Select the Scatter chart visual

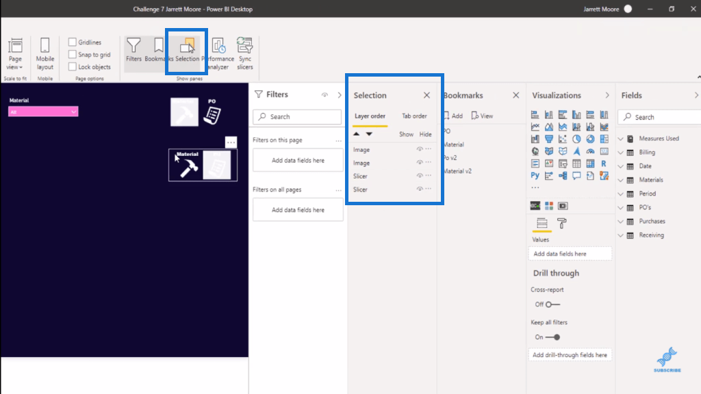click(563, 139)
